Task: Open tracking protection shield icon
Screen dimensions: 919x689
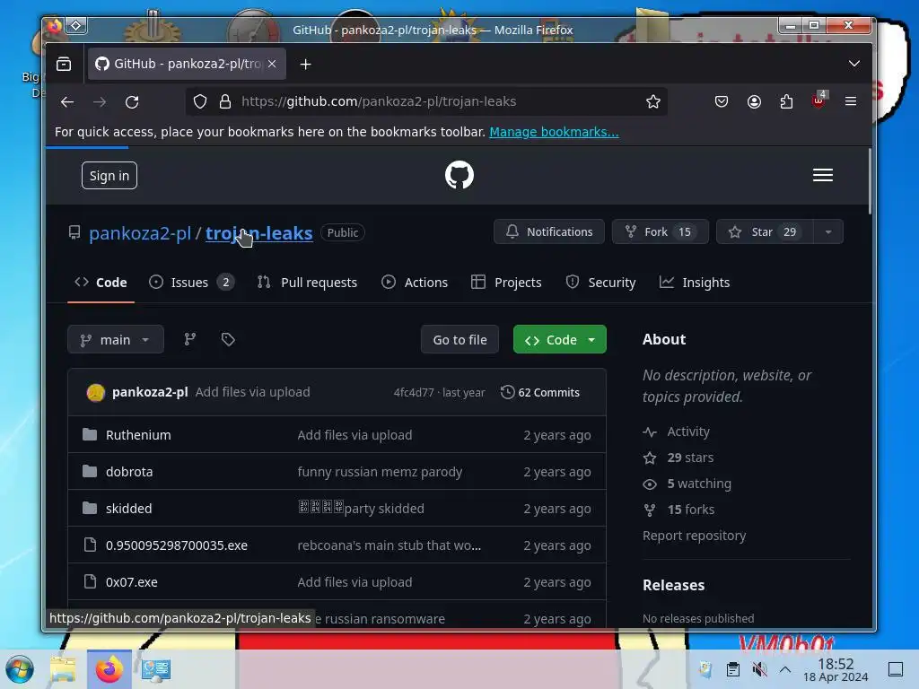Action: coord(200,101)
